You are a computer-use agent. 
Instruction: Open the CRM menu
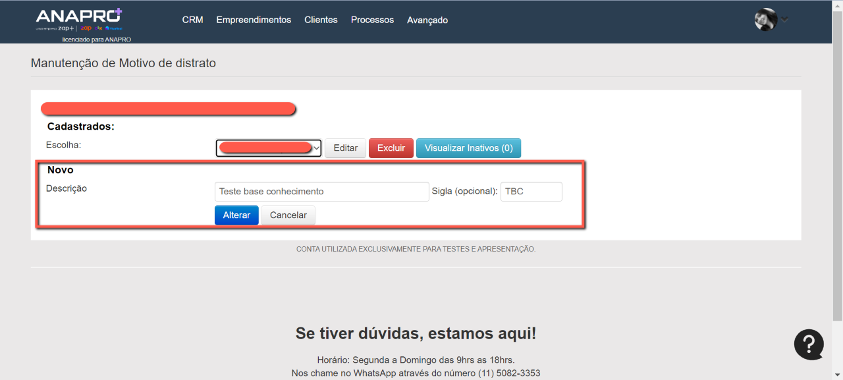[x=192, y=20]
